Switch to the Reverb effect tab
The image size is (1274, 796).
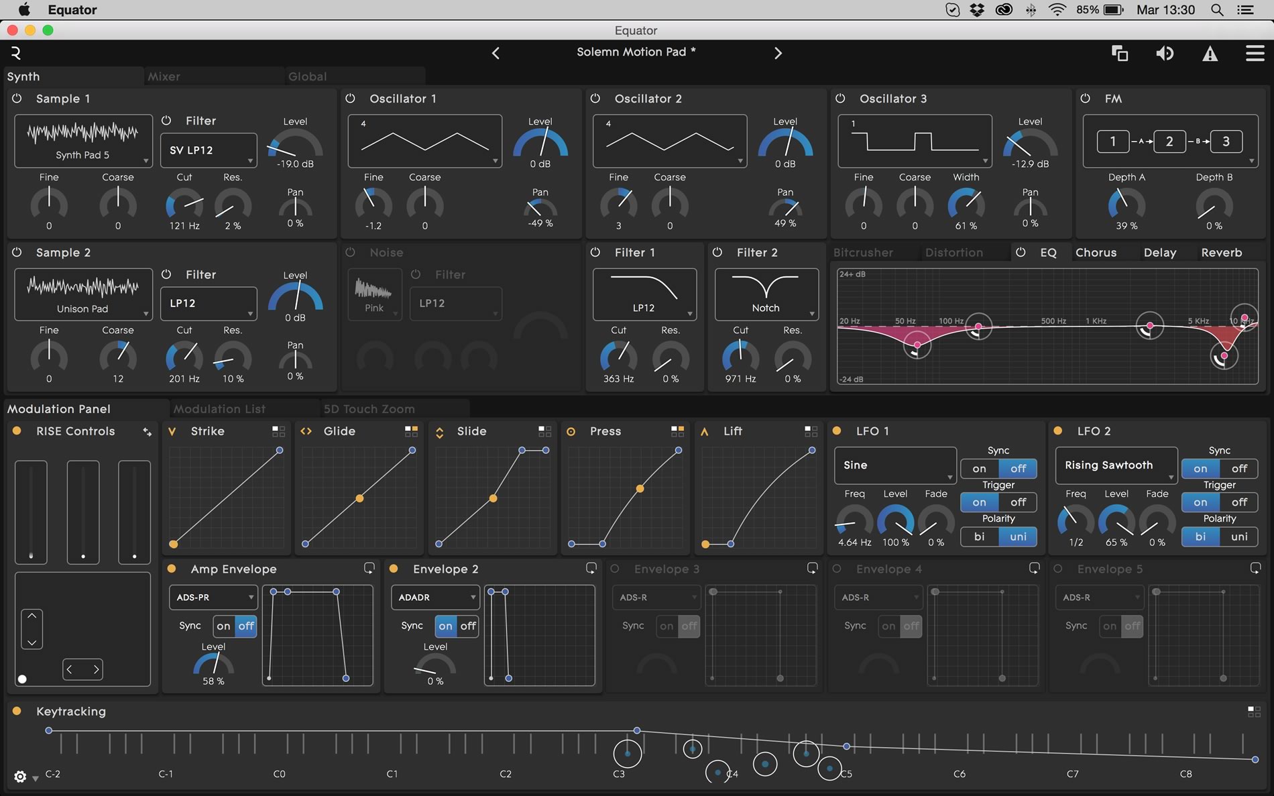[1221, 253]
